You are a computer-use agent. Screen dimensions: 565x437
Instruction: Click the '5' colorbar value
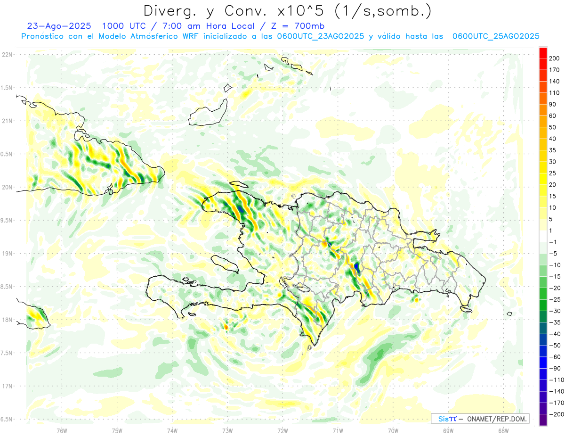pyautogui.click(x=551, y=219)
